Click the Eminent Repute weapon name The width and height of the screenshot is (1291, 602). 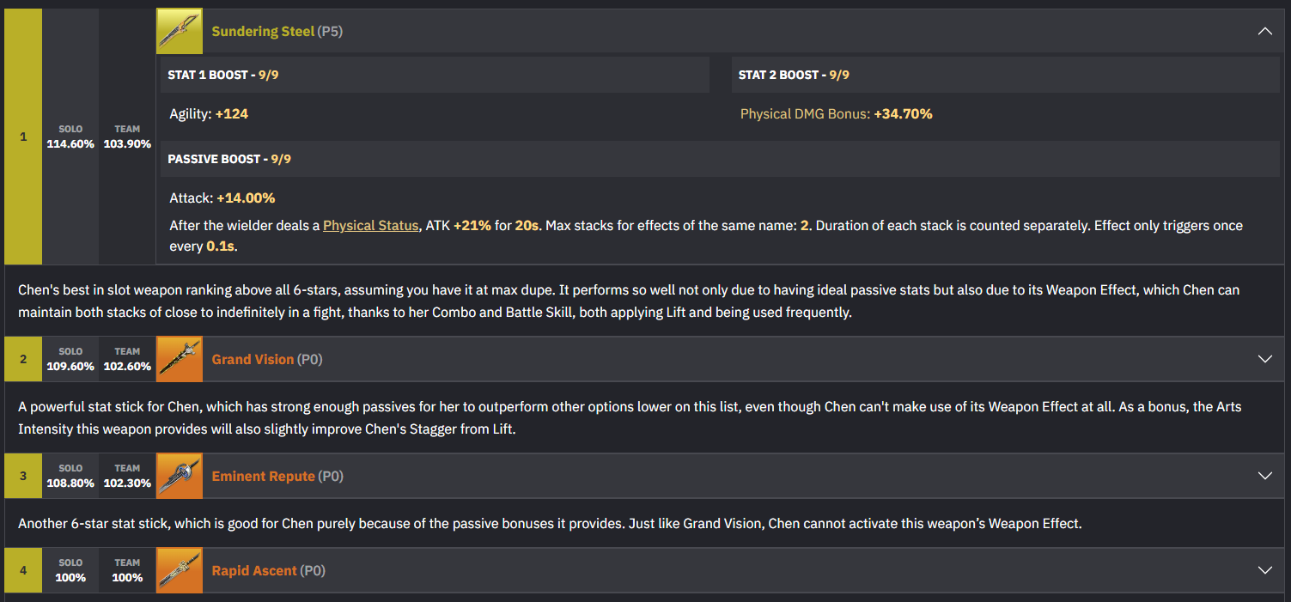[x=263, y=476]
